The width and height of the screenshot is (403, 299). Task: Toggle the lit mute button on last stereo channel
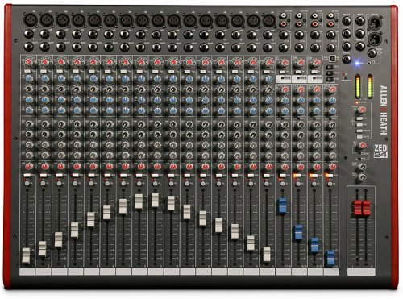(x=330, y=176)
